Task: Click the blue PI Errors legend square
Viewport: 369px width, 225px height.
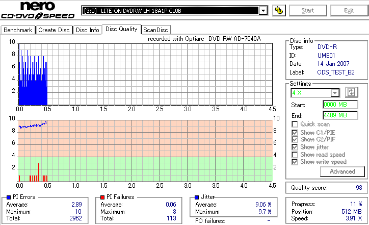Action: tap(9, 197)
